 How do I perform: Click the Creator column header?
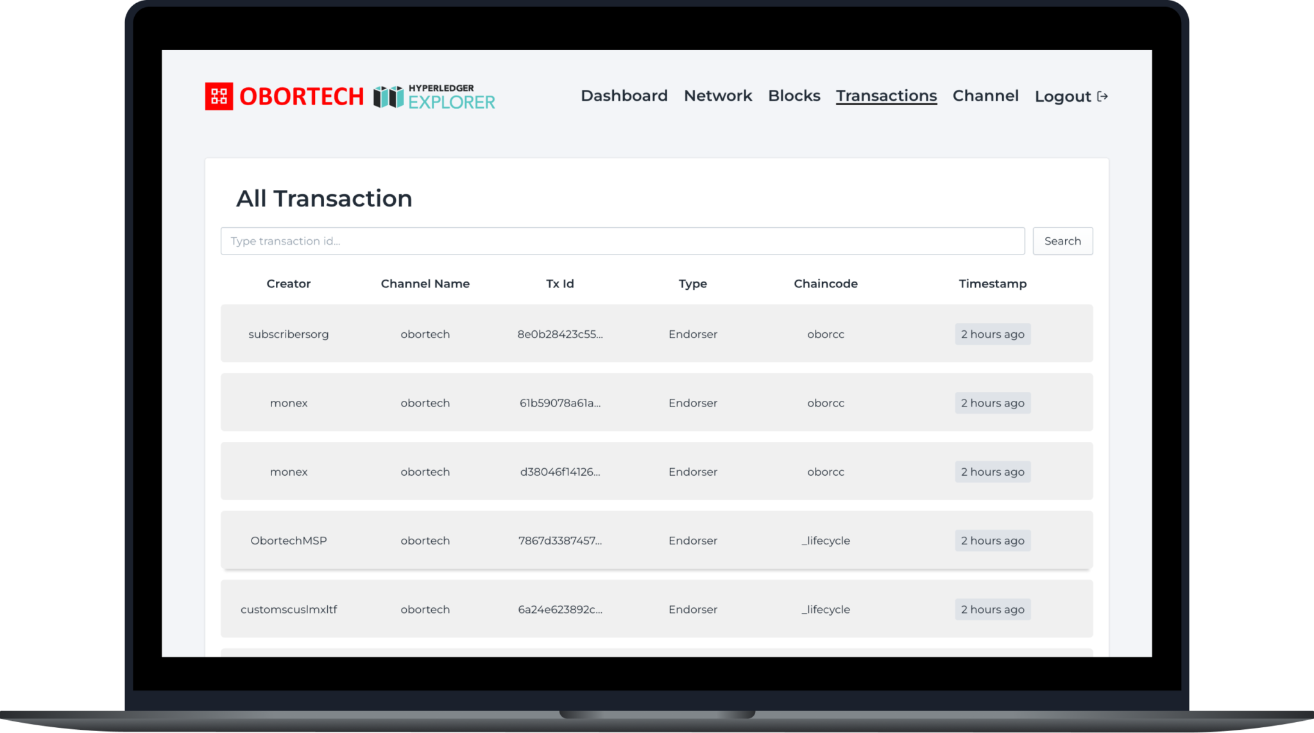point(289,283)
